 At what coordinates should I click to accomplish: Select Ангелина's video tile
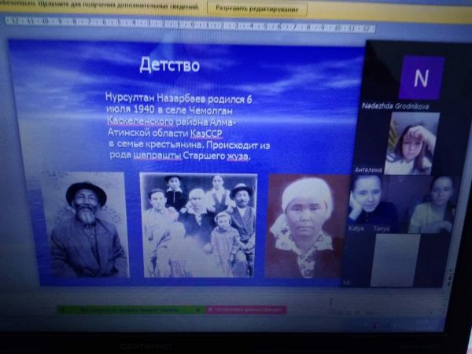click(411, 142)
